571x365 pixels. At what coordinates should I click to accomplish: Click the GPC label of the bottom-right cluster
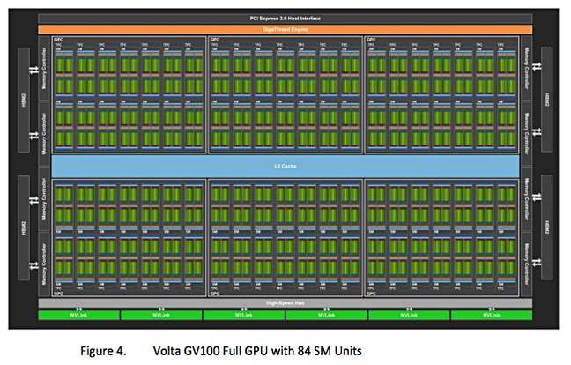[372, 294]
